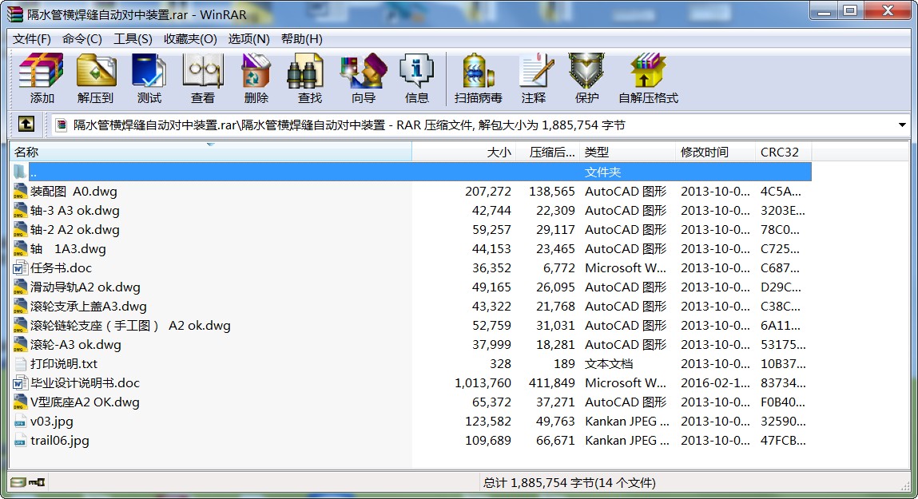
Task: Click the DWG icon of 装配图 A0.dwg
Action: 21,192
